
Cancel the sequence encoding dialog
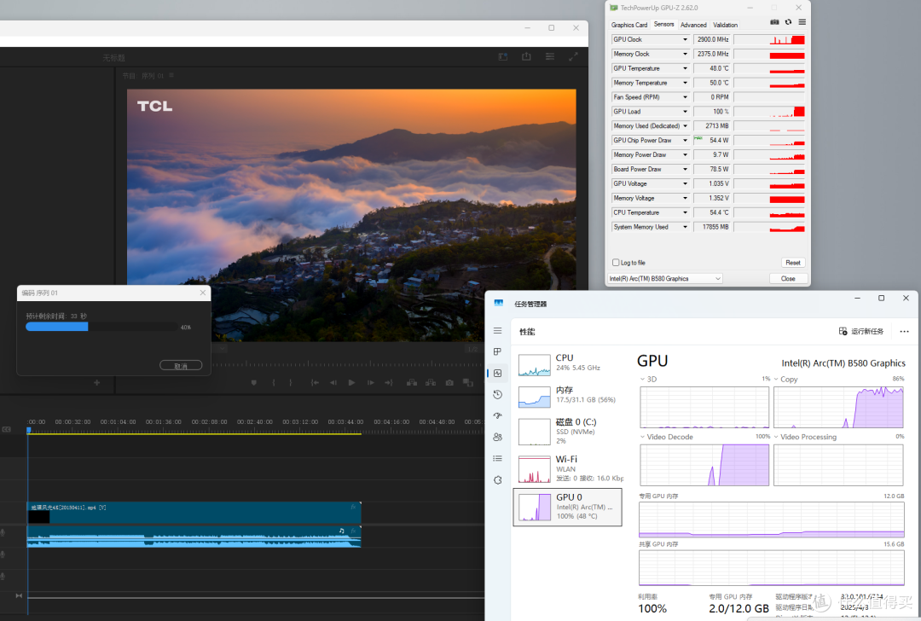point(181,365)
